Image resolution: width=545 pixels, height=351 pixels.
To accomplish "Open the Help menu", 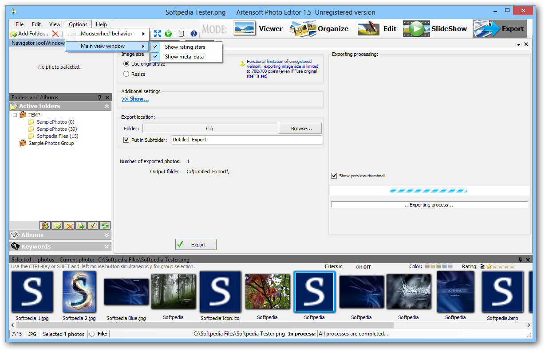I will (x=101, y=24).
